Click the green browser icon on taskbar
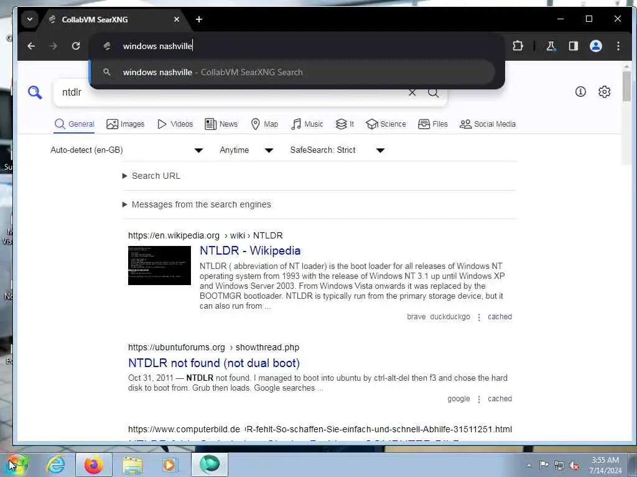Image resolution: width=637 pixels, height=477 pixels. click(209, 465)
